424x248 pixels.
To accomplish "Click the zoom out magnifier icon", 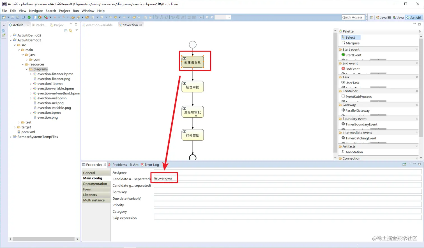I will click(x=207, y=17).
